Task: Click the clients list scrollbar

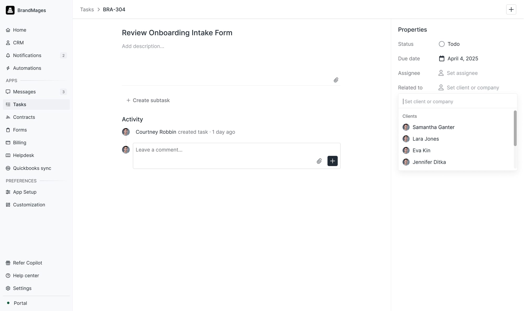Action: 515,128
